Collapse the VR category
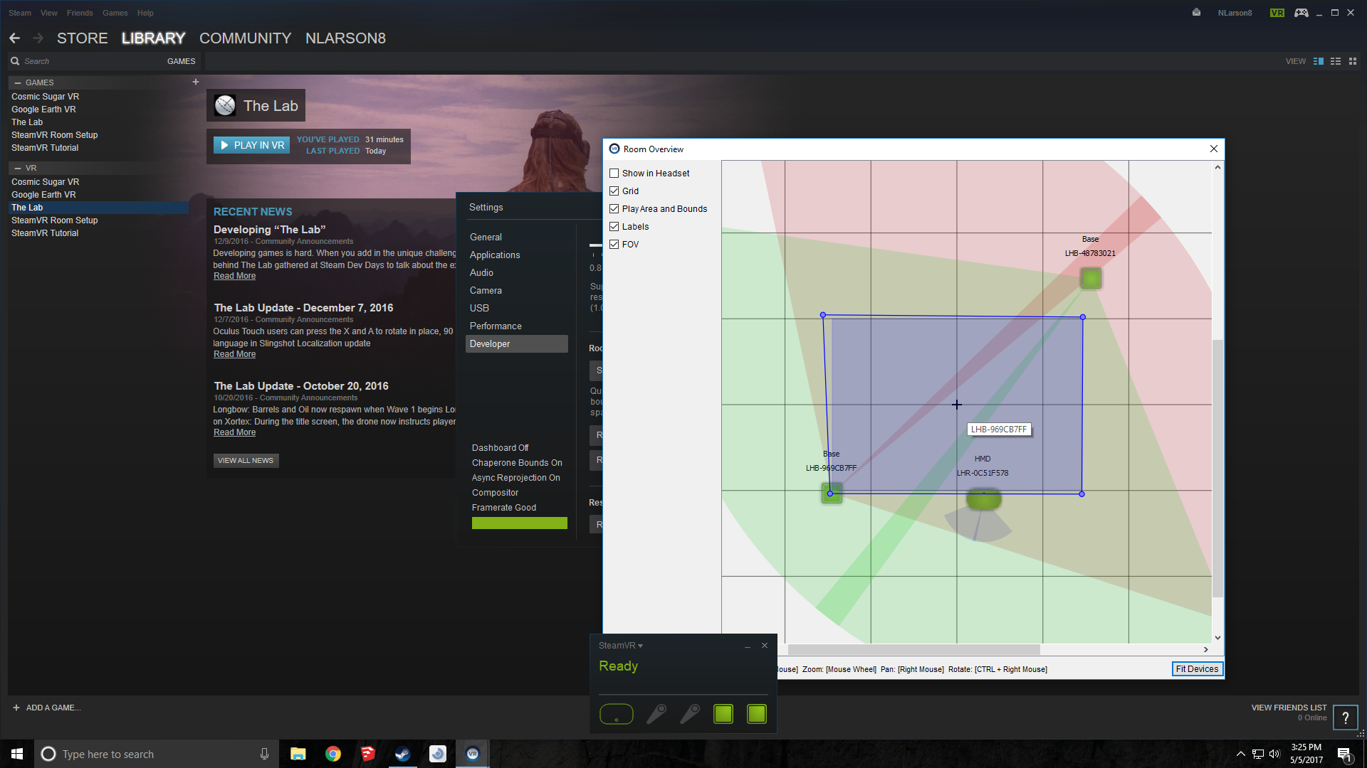 pos(18,168)
